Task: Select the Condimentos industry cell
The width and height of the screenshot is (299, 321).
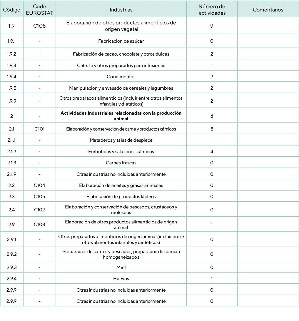Action: coord(121,76)
